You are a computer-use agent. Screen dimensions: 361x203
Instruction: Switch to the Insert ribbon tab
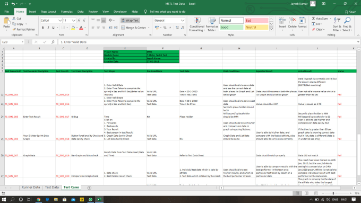click(32, 12)
